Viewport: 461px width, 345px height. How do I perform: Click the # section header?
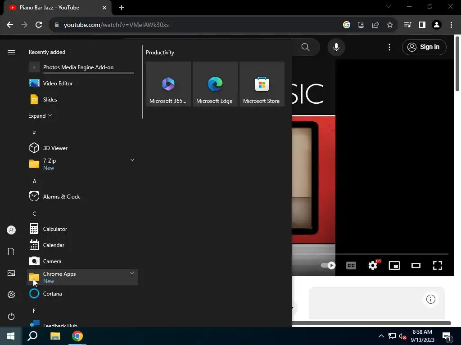34,133
